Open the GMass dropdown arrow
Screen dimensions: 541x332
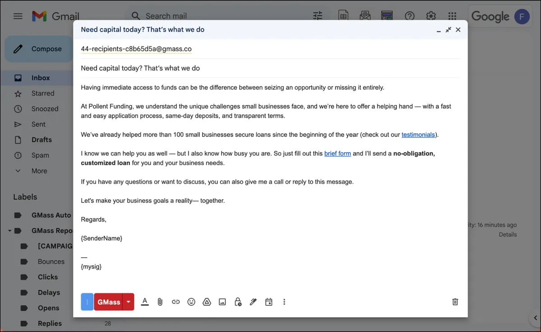[129, 302]
